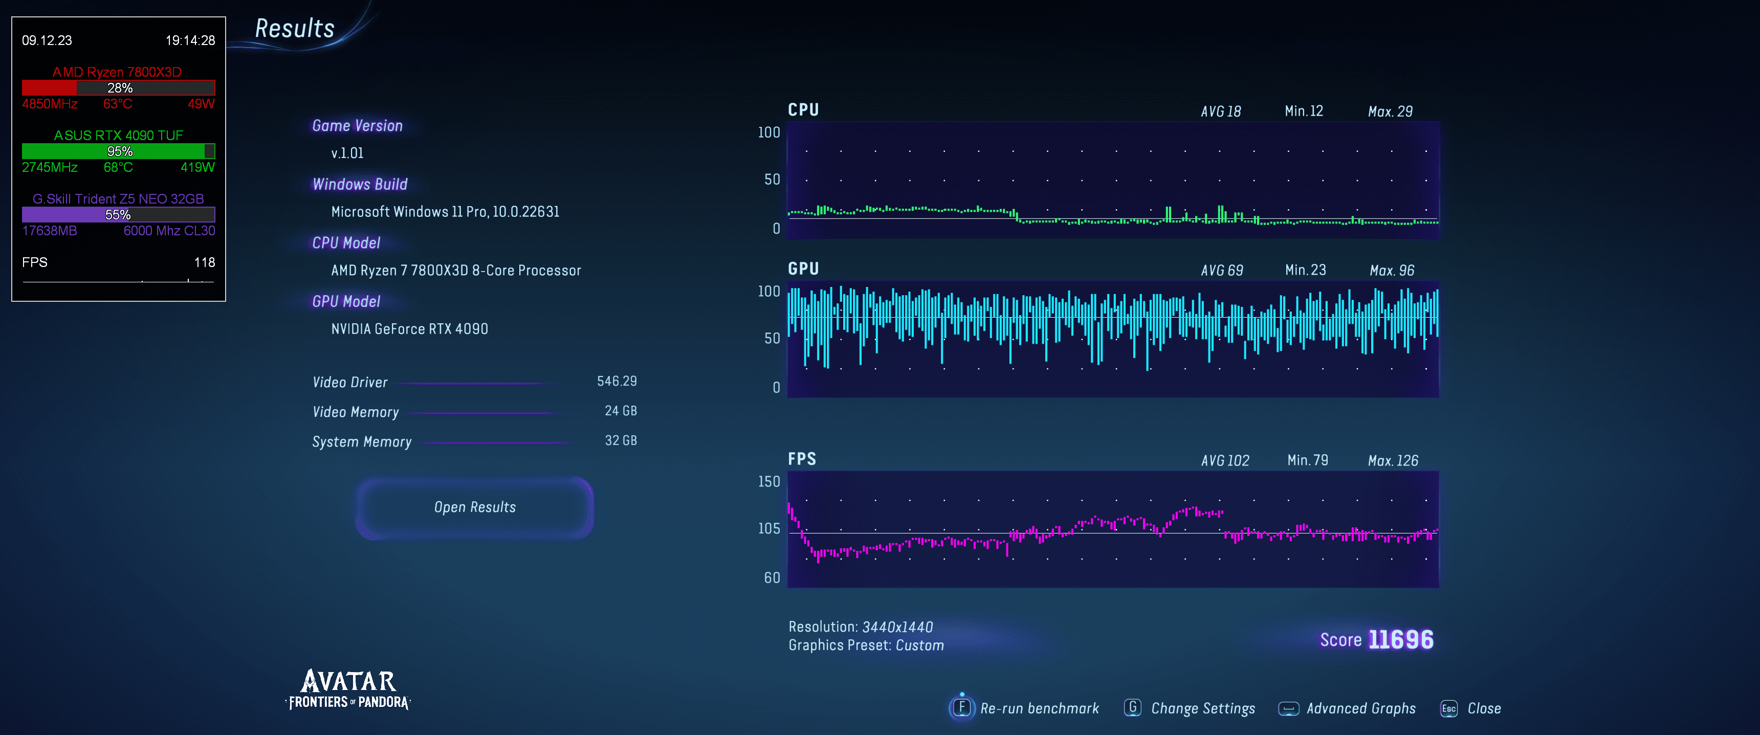Click the Game Version heading
The width and height of the screenshot is (1760, 735).
coord(357,126)
